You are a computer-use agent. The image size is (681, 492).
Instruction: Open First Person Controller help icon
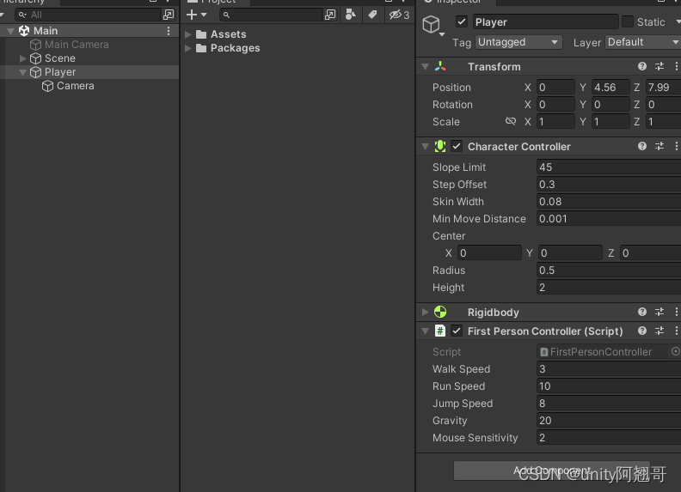click(x=642, y=331)
